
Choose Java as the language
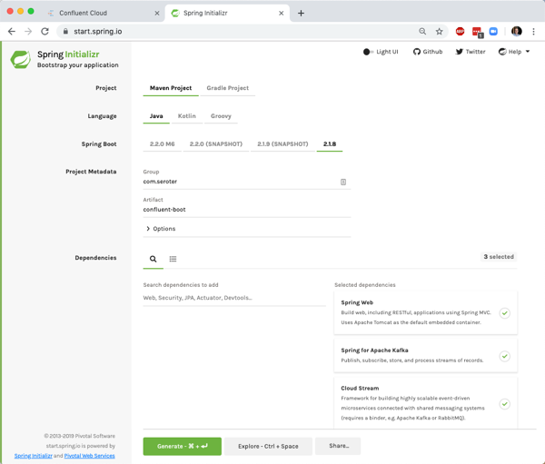(156, 116)
